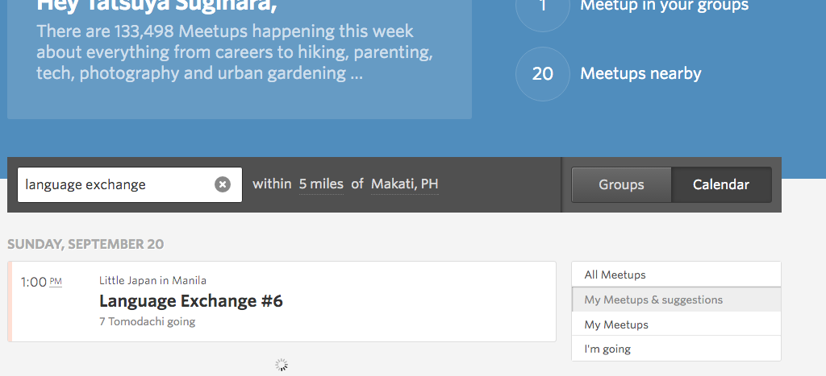
Task: Open Meetup in your groups label
Action: tap(665, 6)
